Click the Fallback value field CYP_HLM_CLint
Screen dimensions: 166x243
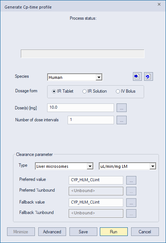96,202
